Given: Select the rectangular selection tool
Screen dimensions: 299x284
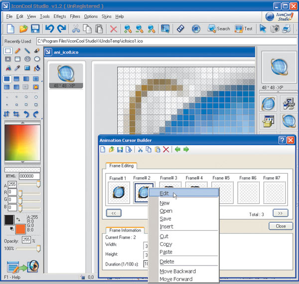Looking at the screenshot, I should pyautogui.click(x=7, y=51).
